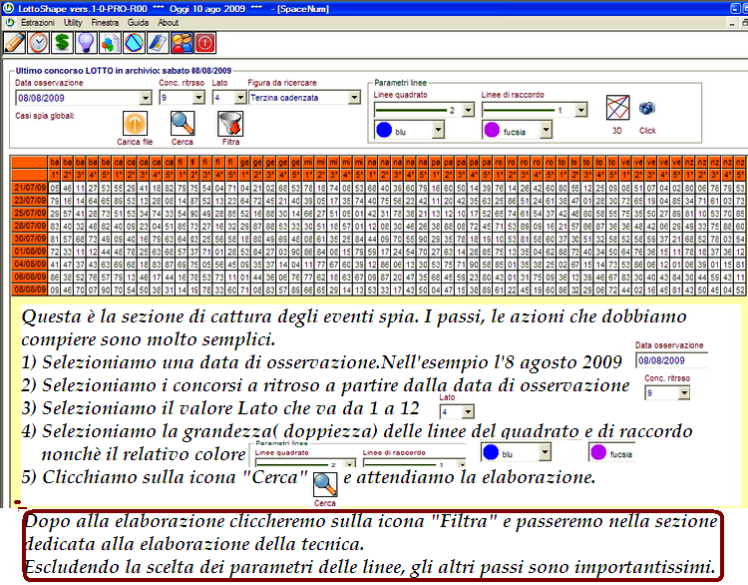The image size is (748, 585).
Task: Click the Casi spia globali label
Action: coord(45,116)
